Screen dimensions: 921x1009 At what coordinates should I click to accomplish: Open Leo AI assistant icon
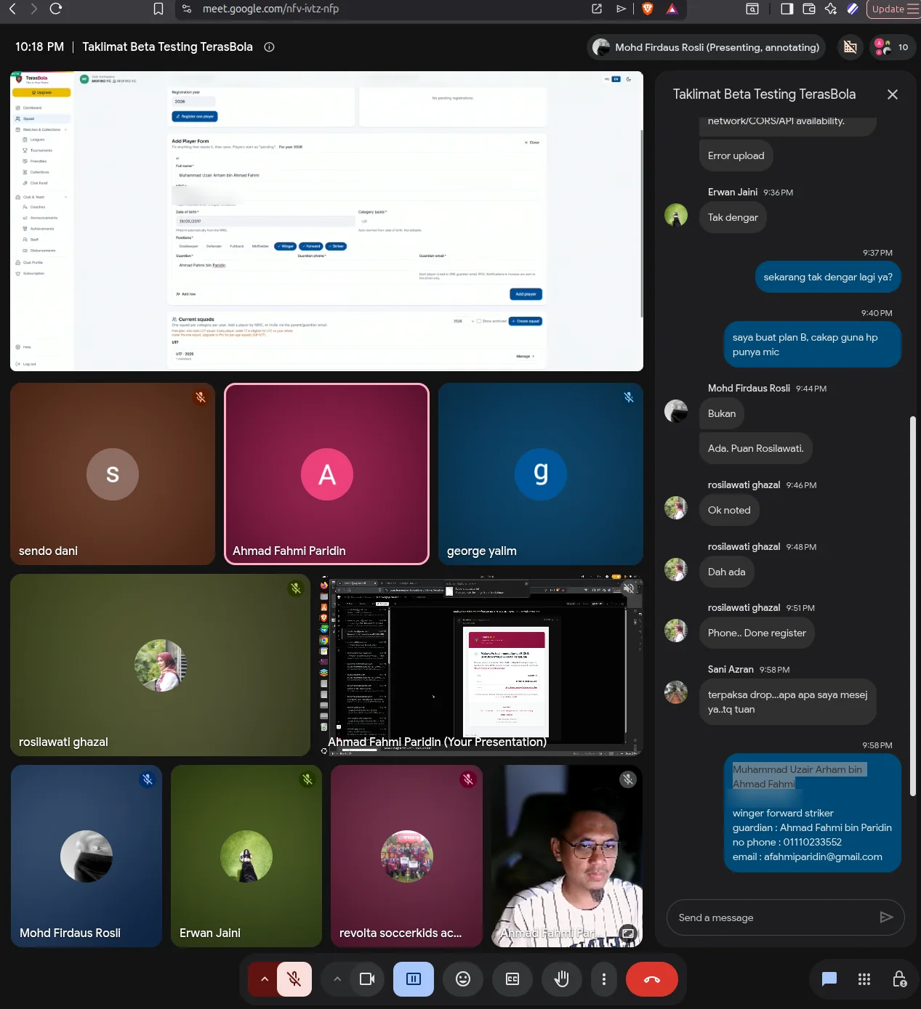point(831,9)
